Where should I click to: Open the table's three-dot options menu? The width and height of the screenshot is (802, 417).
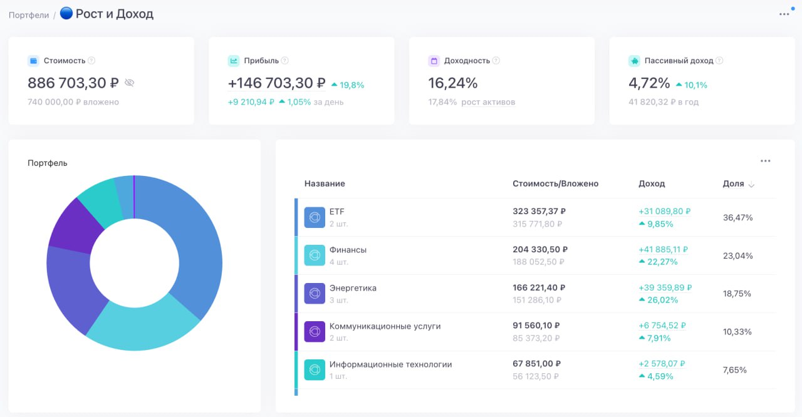(765, 161)
